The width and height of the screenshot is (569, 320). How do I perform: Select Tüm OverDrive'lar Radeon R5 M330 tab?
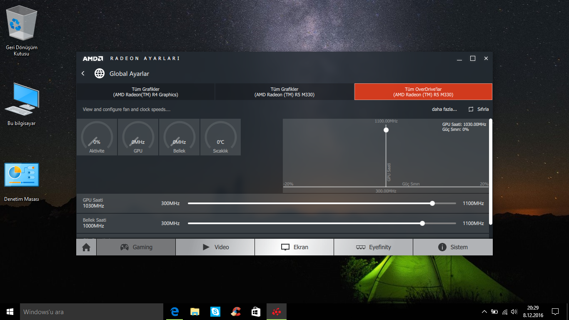click(423, 92)
